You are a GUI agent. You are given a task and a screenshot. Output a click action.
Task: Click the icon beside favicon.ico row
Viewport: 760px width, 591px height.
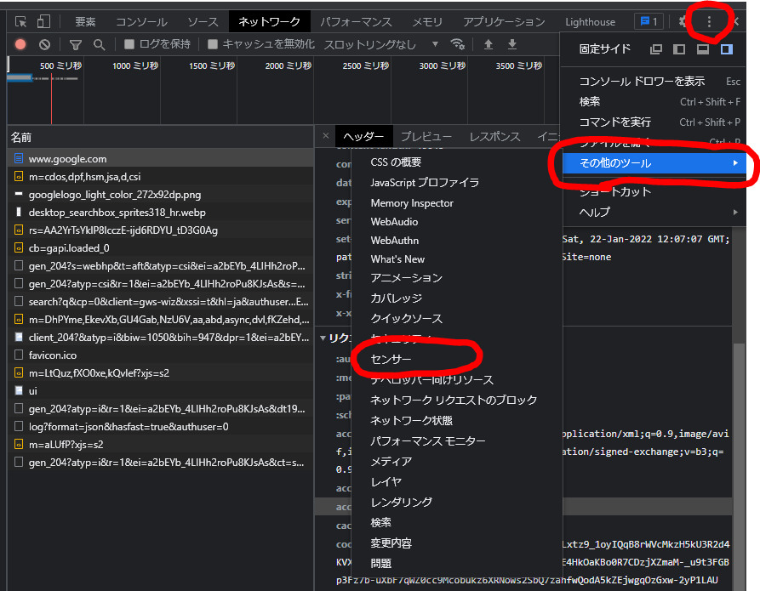pyautogui.click(x=19, y=355)
